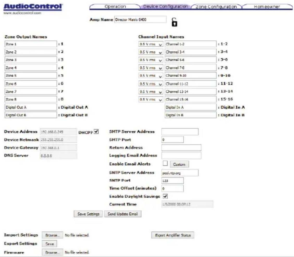Click Save next to Export Settings
294x257 pixels.
(49, 244)
